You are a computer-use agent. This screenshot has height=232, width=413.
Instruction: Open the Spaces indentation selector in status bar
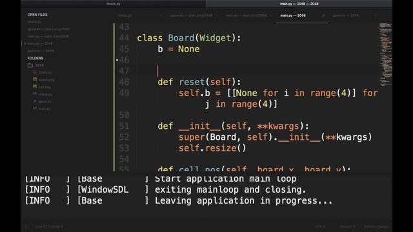(348, 226)
